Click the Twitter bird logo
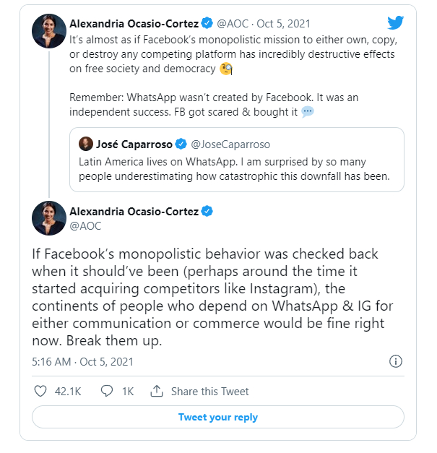Screen dimensions: 437x453 394,23
